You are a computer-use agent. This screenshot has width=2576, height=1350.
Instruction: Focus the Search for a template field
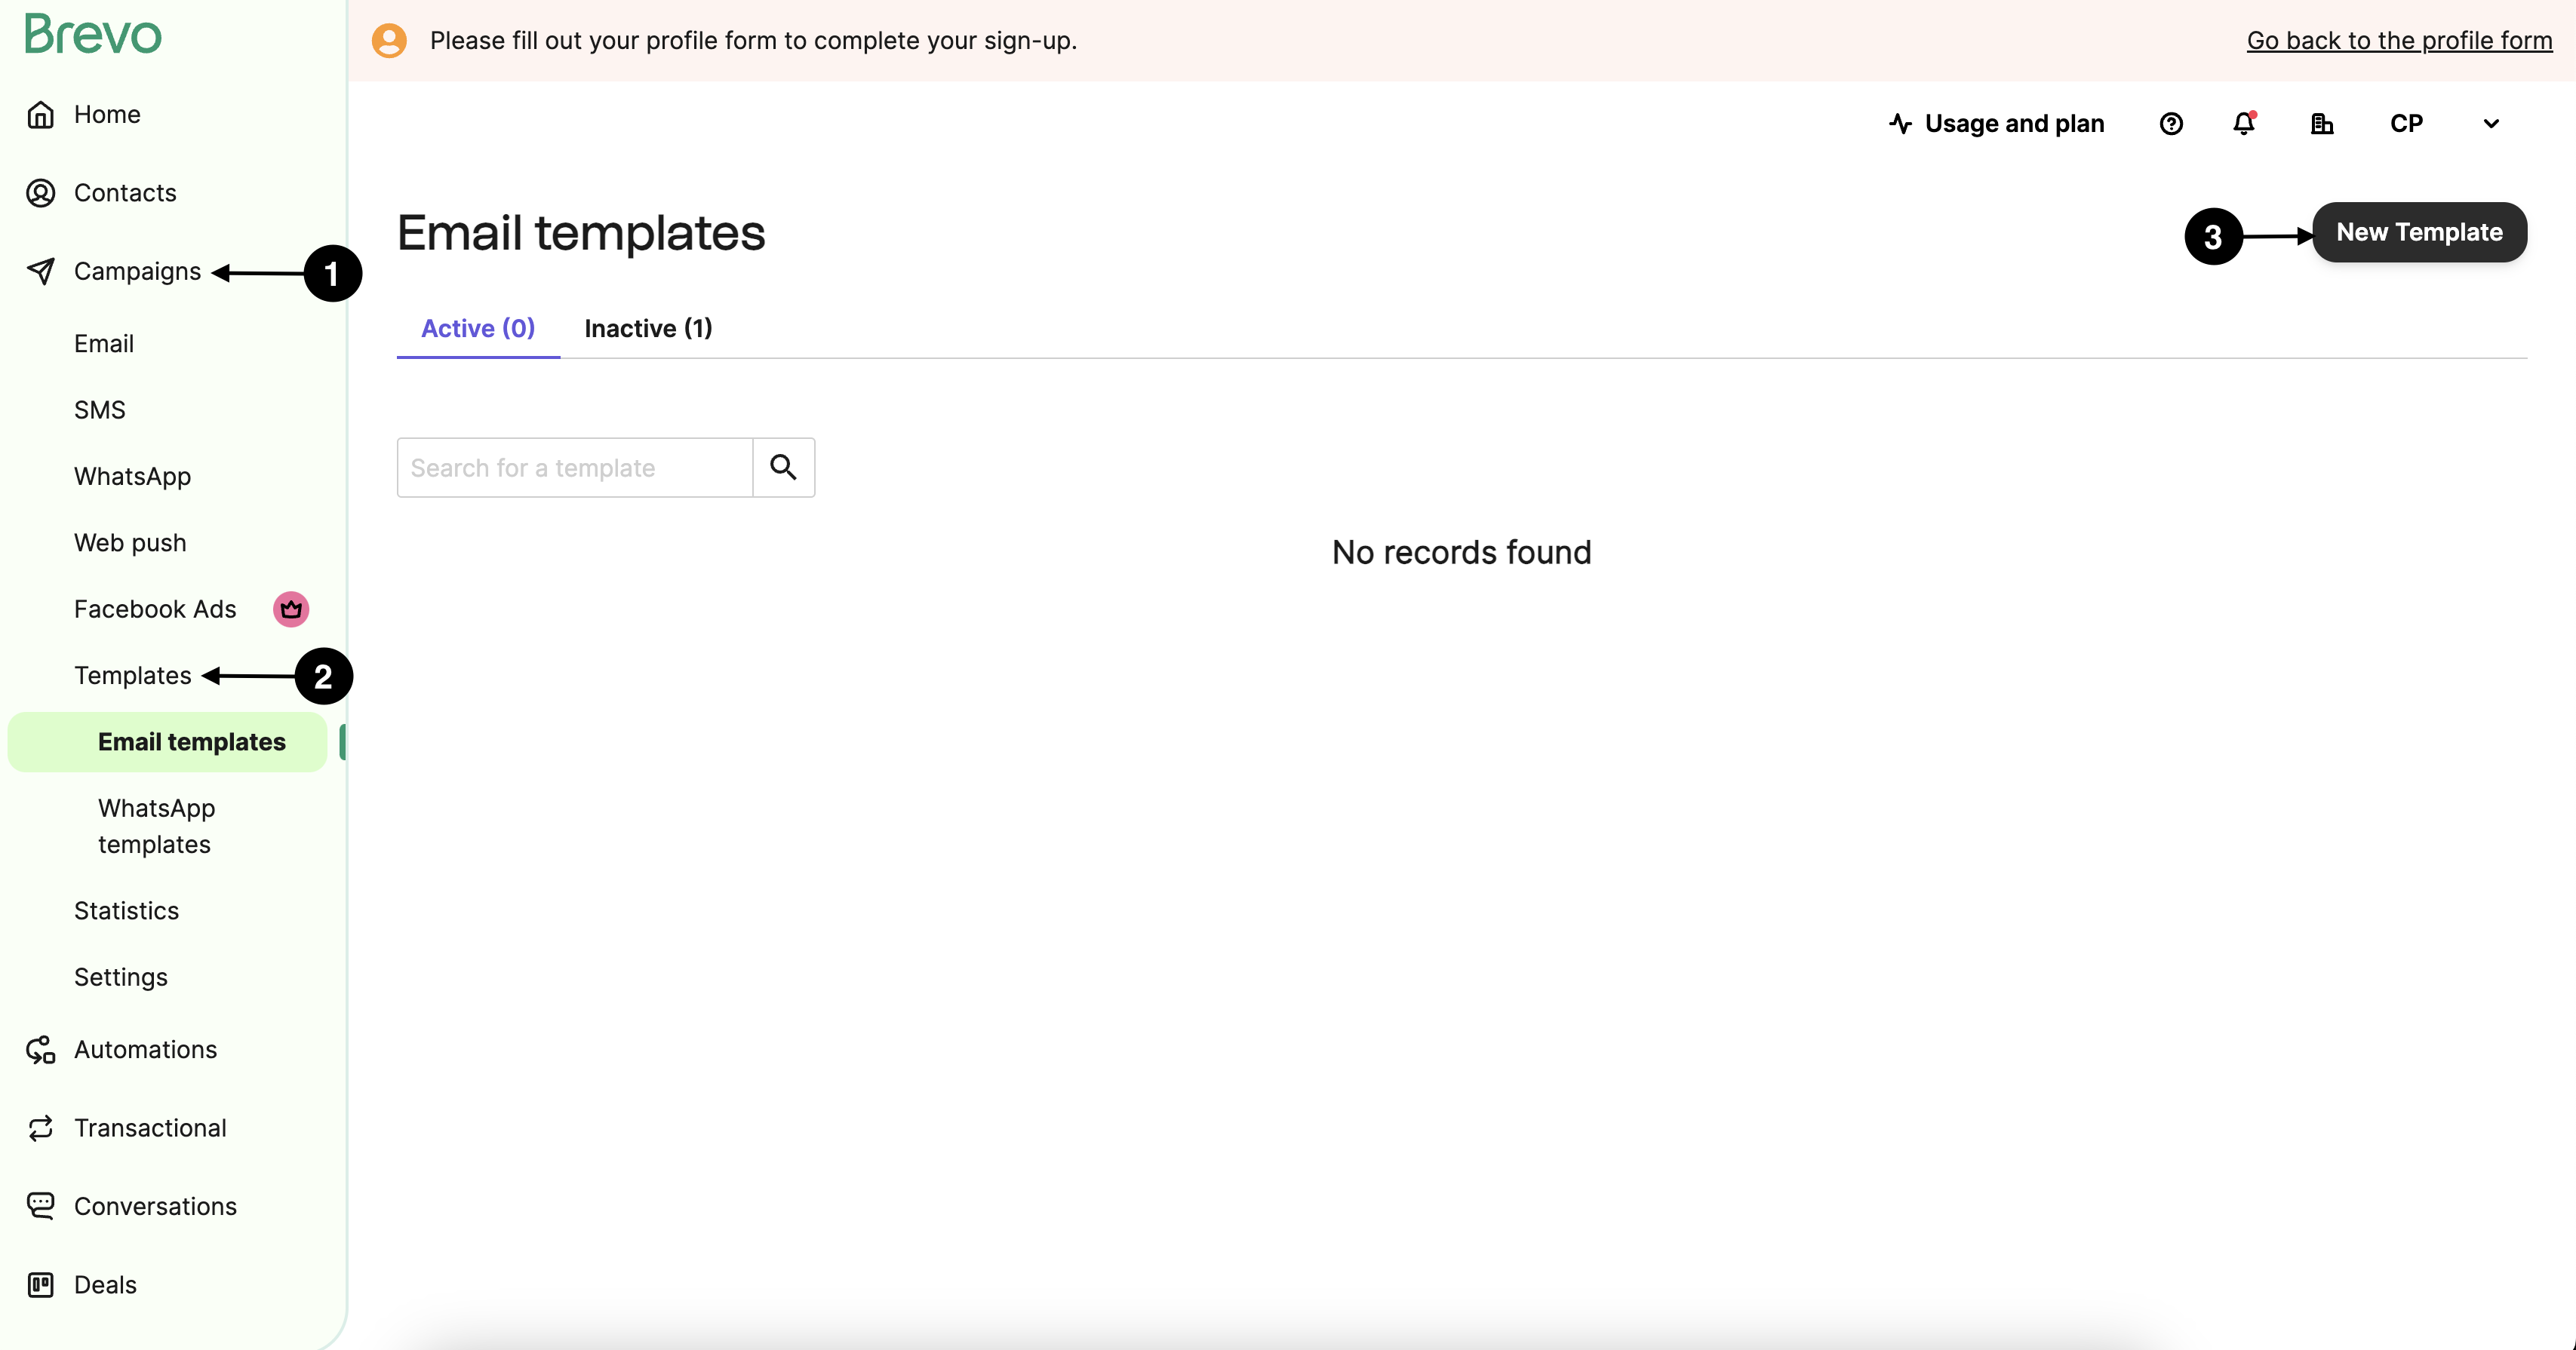coord(574,468)
